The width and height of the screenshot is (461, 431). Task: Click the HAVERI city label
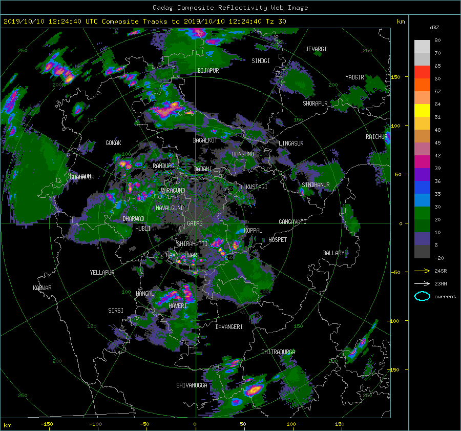pyautogui.click(x=178, y=305)
